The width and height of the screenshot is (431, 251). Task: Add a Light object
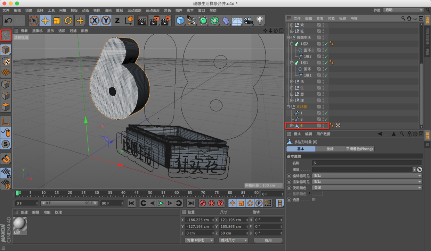pyautogui.click(x=260, y=20)
